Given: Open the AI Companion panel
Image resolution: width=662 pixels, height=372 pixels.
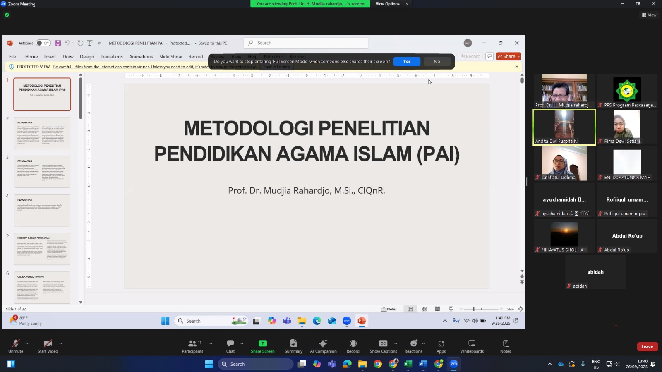Looking at the screenshot, I should click(323, 346).
